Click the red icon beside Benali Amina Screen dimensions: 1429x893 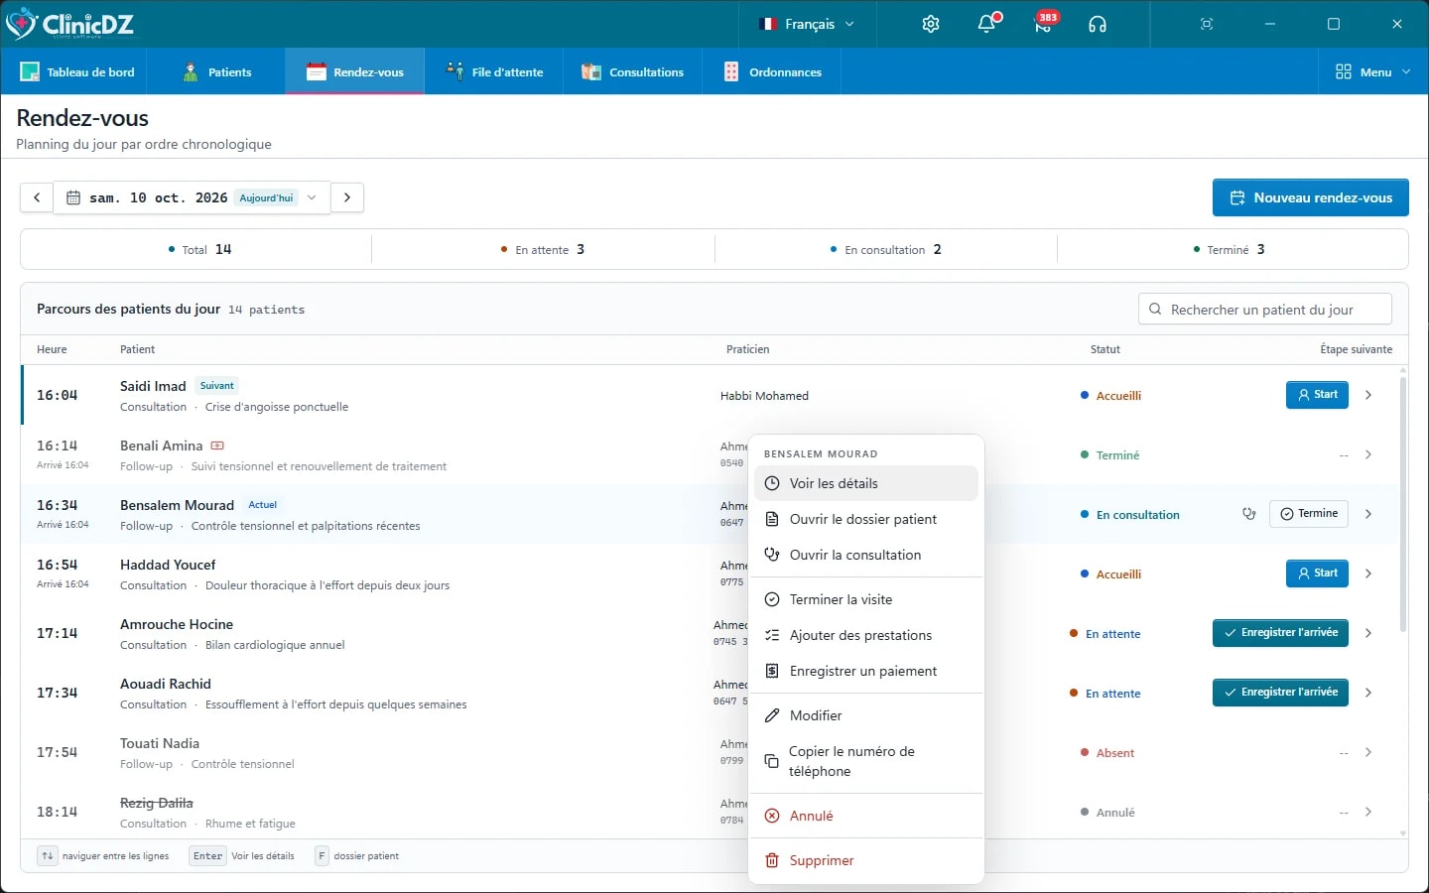pyautogui.click(x=217, y=446)
